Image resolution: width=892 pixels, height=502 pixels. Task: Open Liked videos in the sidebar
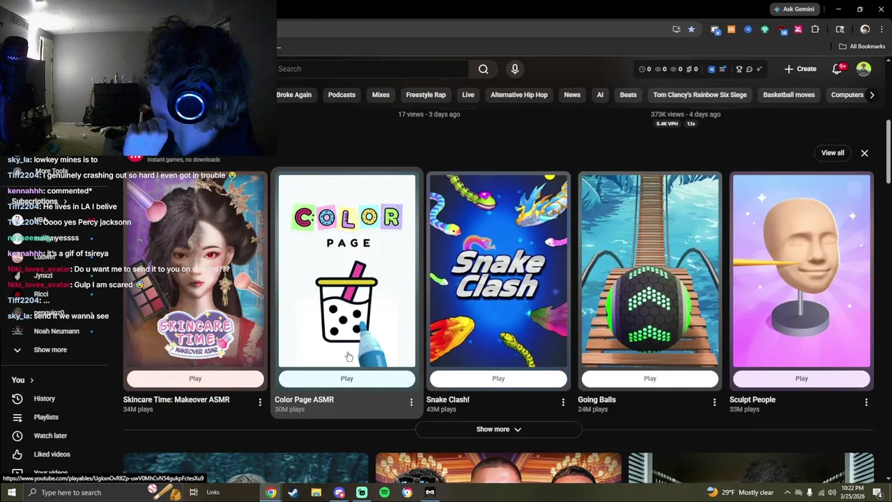52,454
